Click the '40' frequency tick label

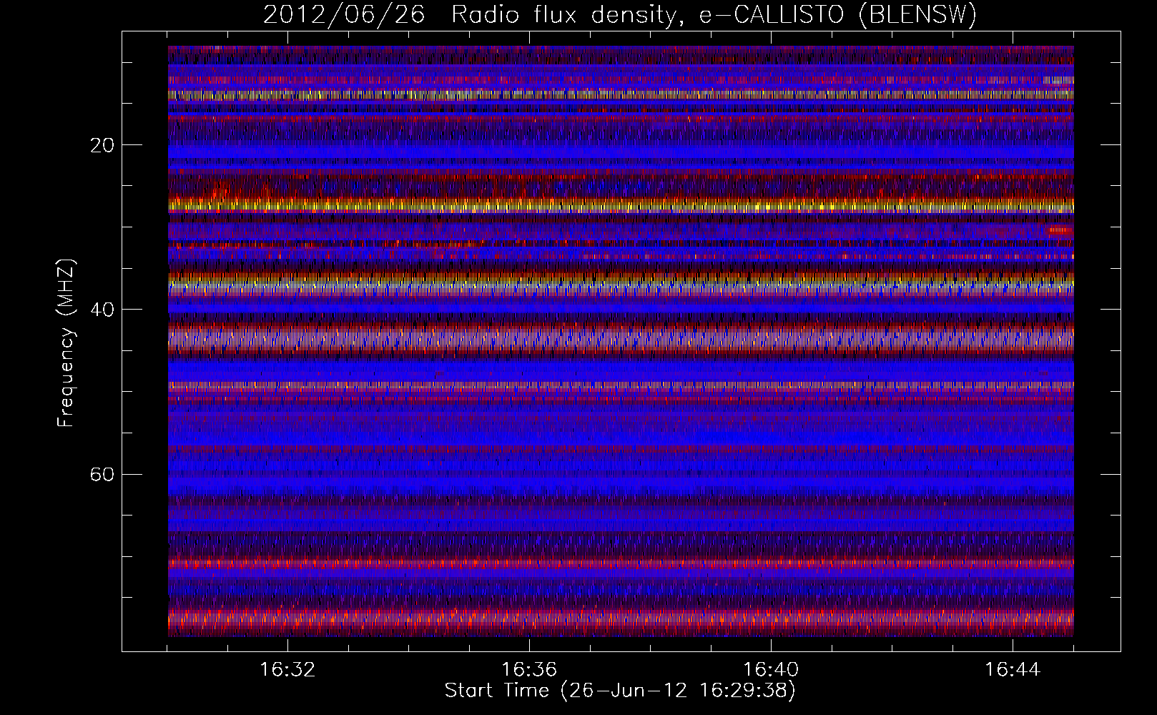point(101,310)
